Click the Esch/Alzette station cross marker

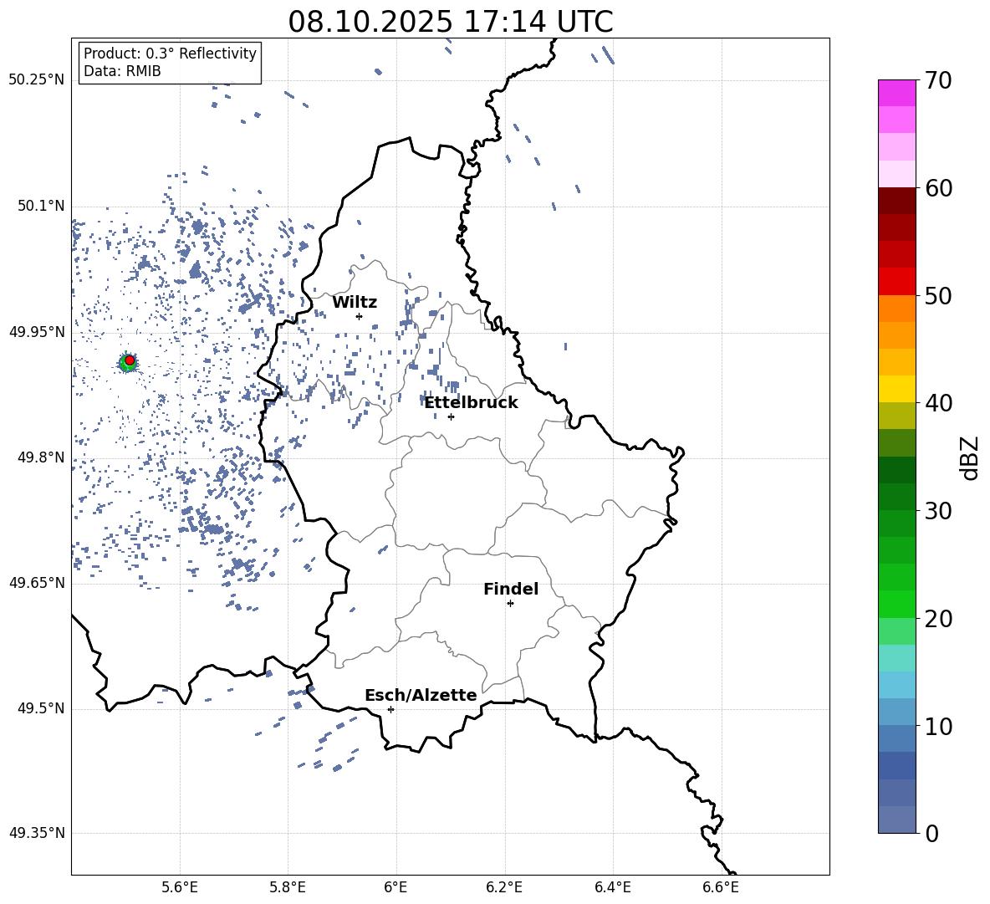(390, 709)
